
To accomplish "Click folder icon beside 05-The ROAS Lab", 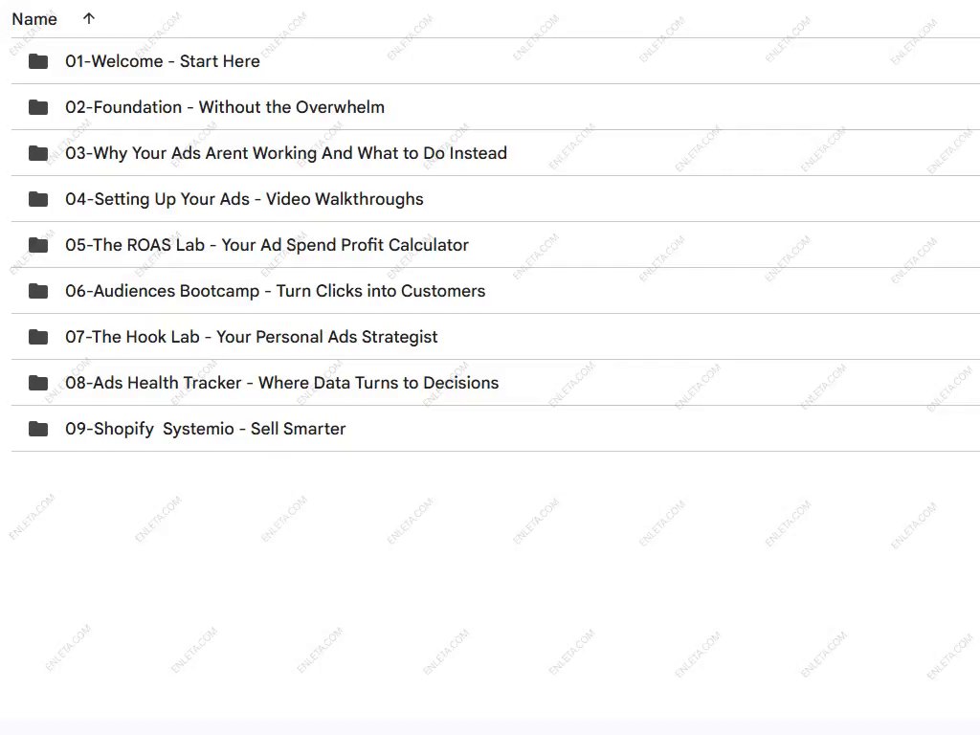I will [38, 245].
